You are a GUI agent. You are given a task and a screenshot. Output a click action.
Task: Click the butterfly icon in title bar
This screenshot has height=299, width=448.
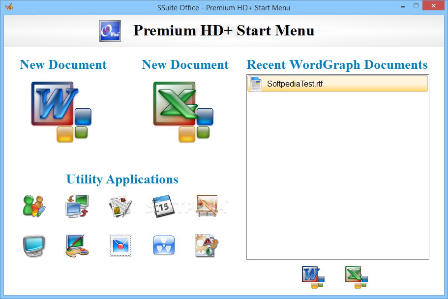click(9, 7)
